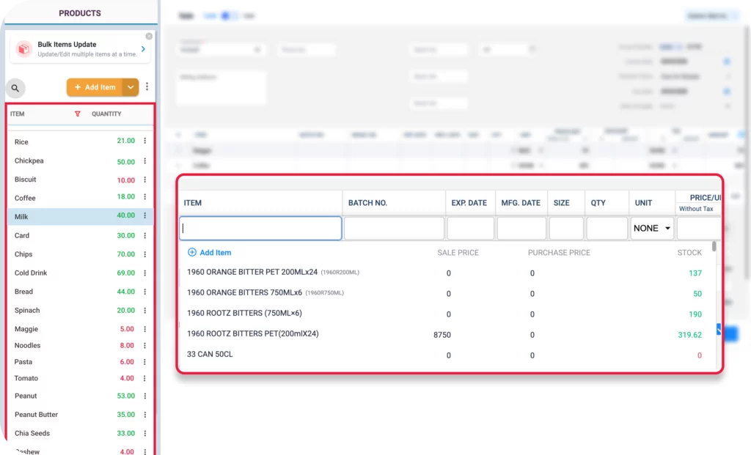The image size is (751, 455).
Task: Select 1960 ORANGE BITTER PET 200MLx24 item
Action: coord(252,273)
